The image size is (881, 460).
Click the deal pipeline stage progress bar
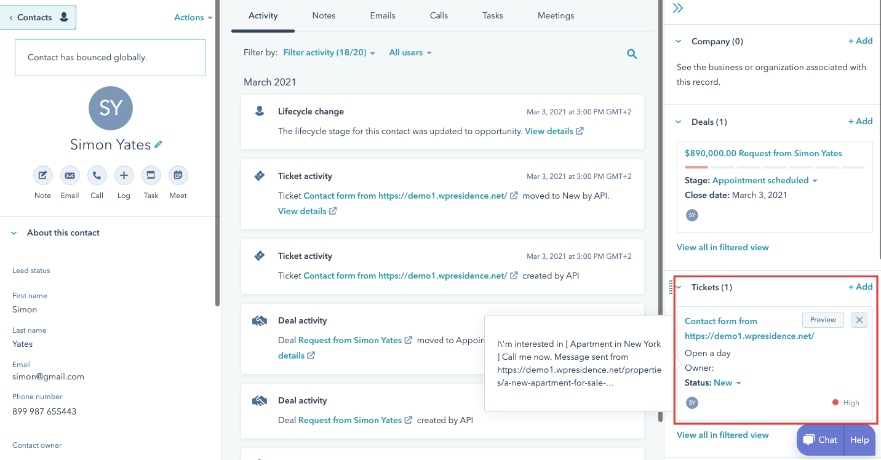775,166
